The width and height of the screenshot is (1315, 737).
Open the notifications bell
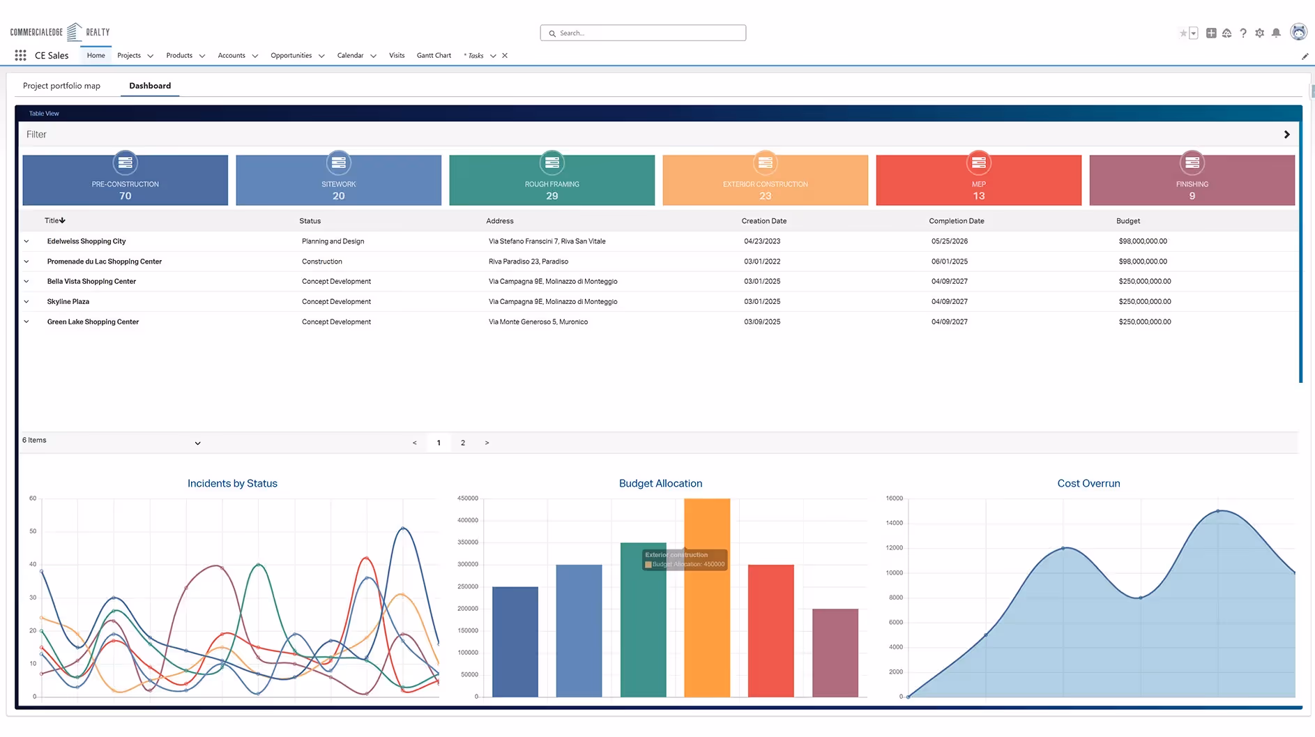pos(1276,33)
